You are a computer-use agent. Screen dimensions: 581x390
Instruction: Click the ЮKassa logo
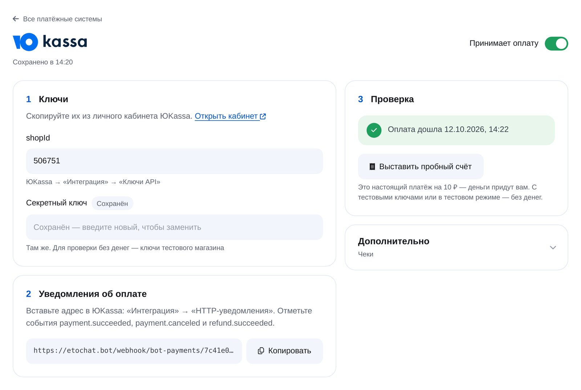click(50, 42)
